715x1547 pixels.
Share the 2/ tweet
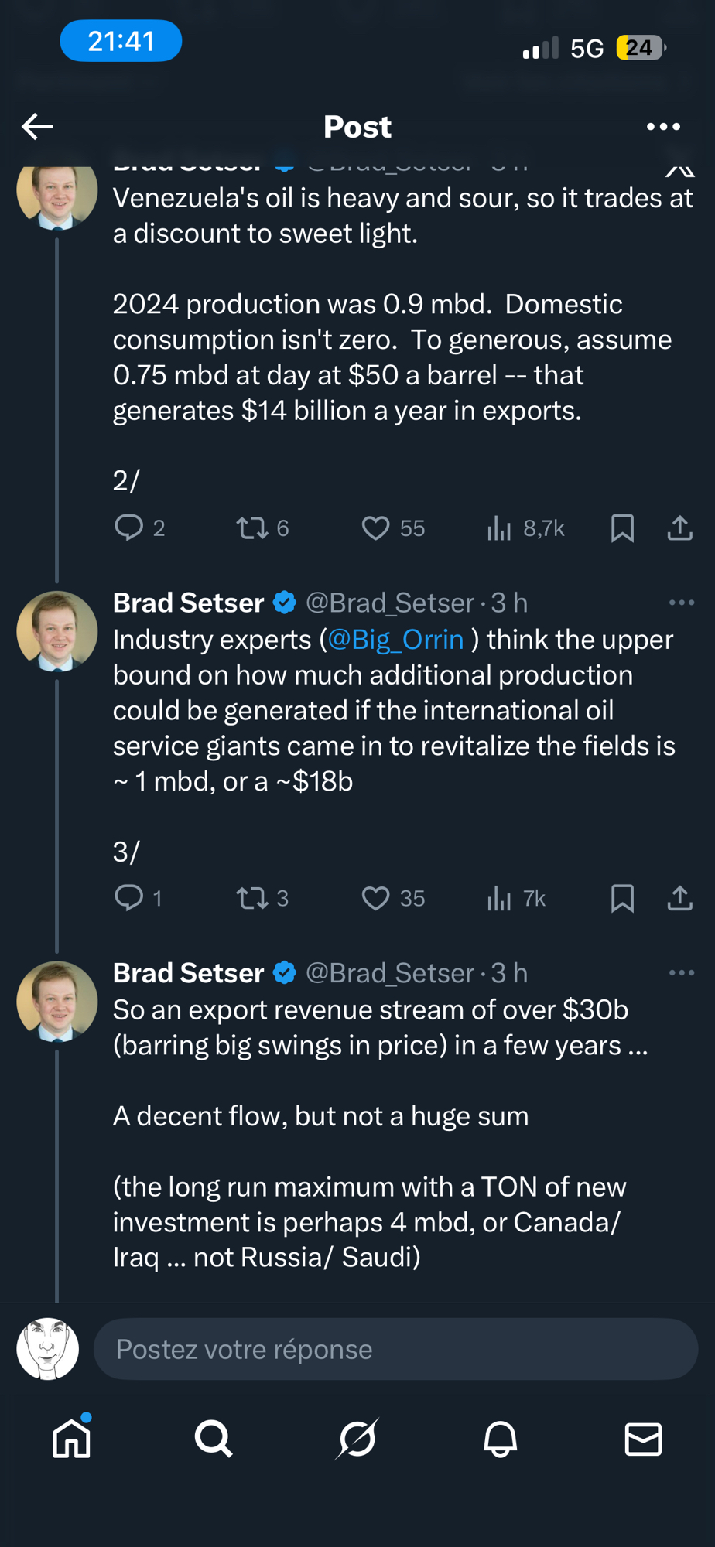(x=679, y=528)
